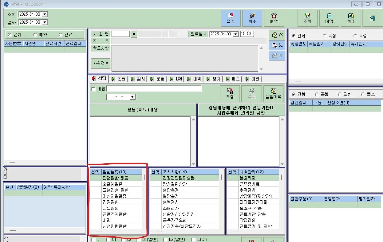Open the 예약 alarm clock icon
The height and width of the screenshot is (242, 383).
(274, 18)
